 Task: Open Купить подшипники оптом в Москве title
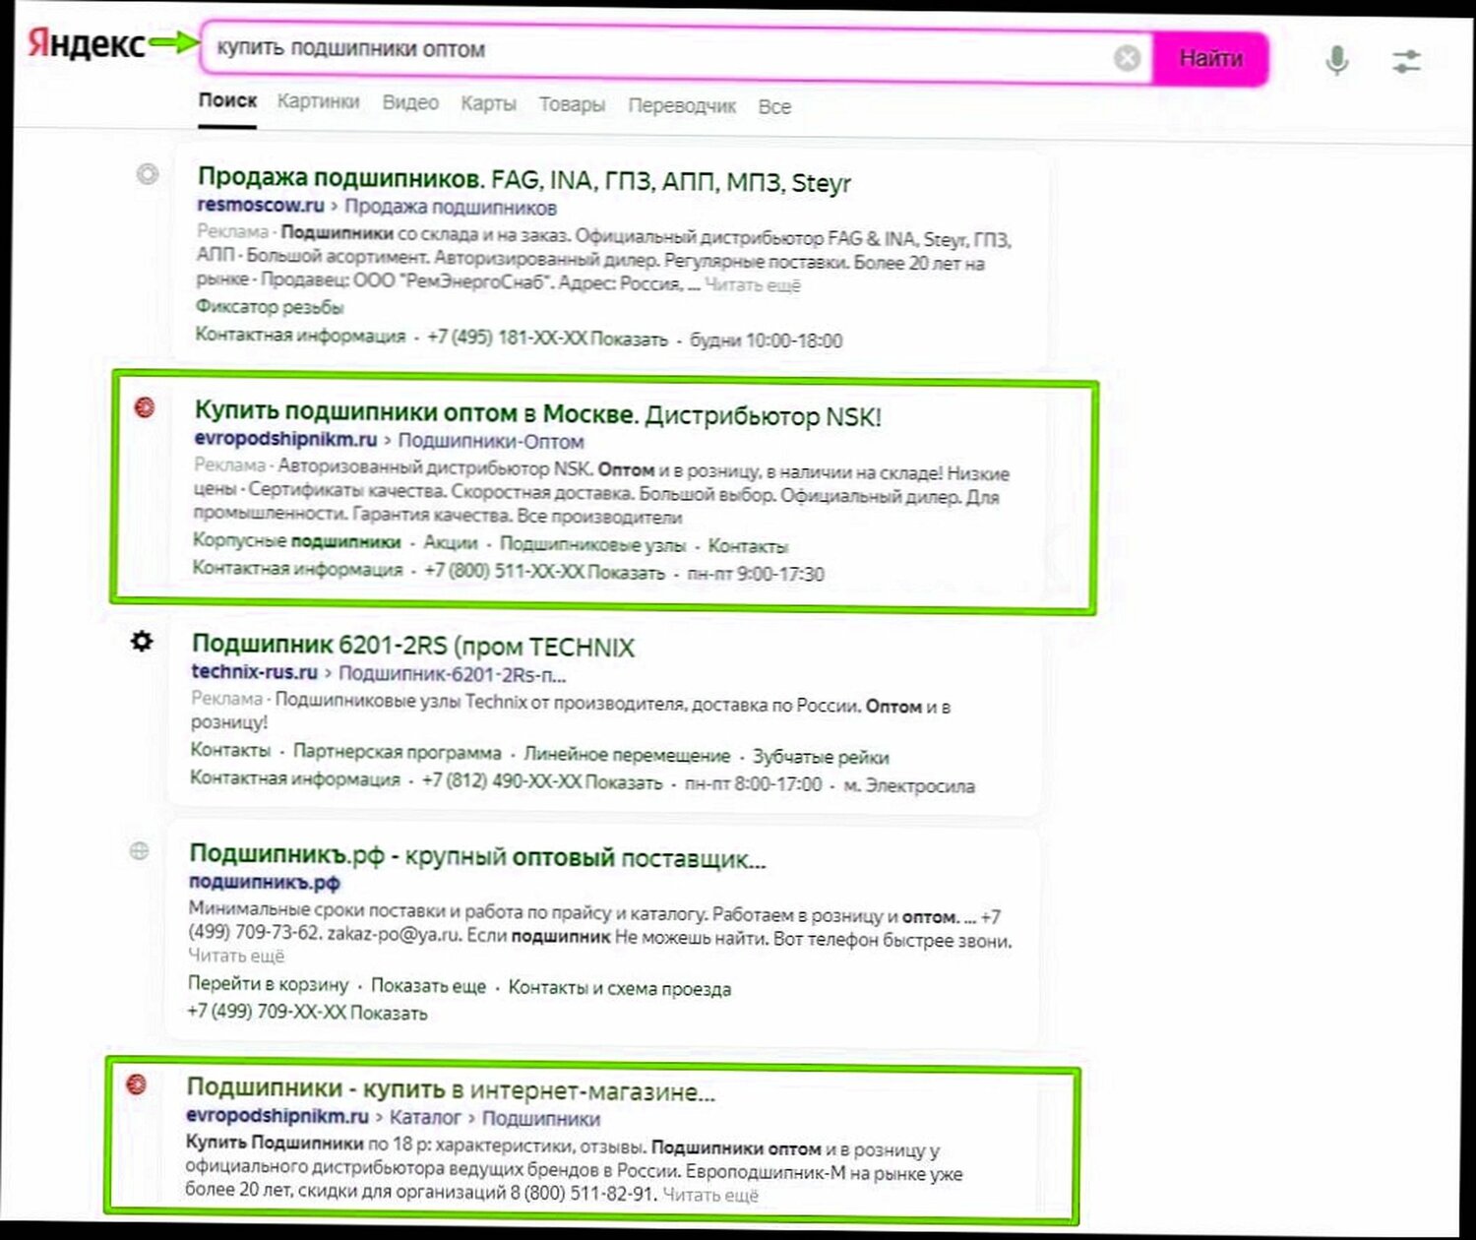(x=537, y=413)
